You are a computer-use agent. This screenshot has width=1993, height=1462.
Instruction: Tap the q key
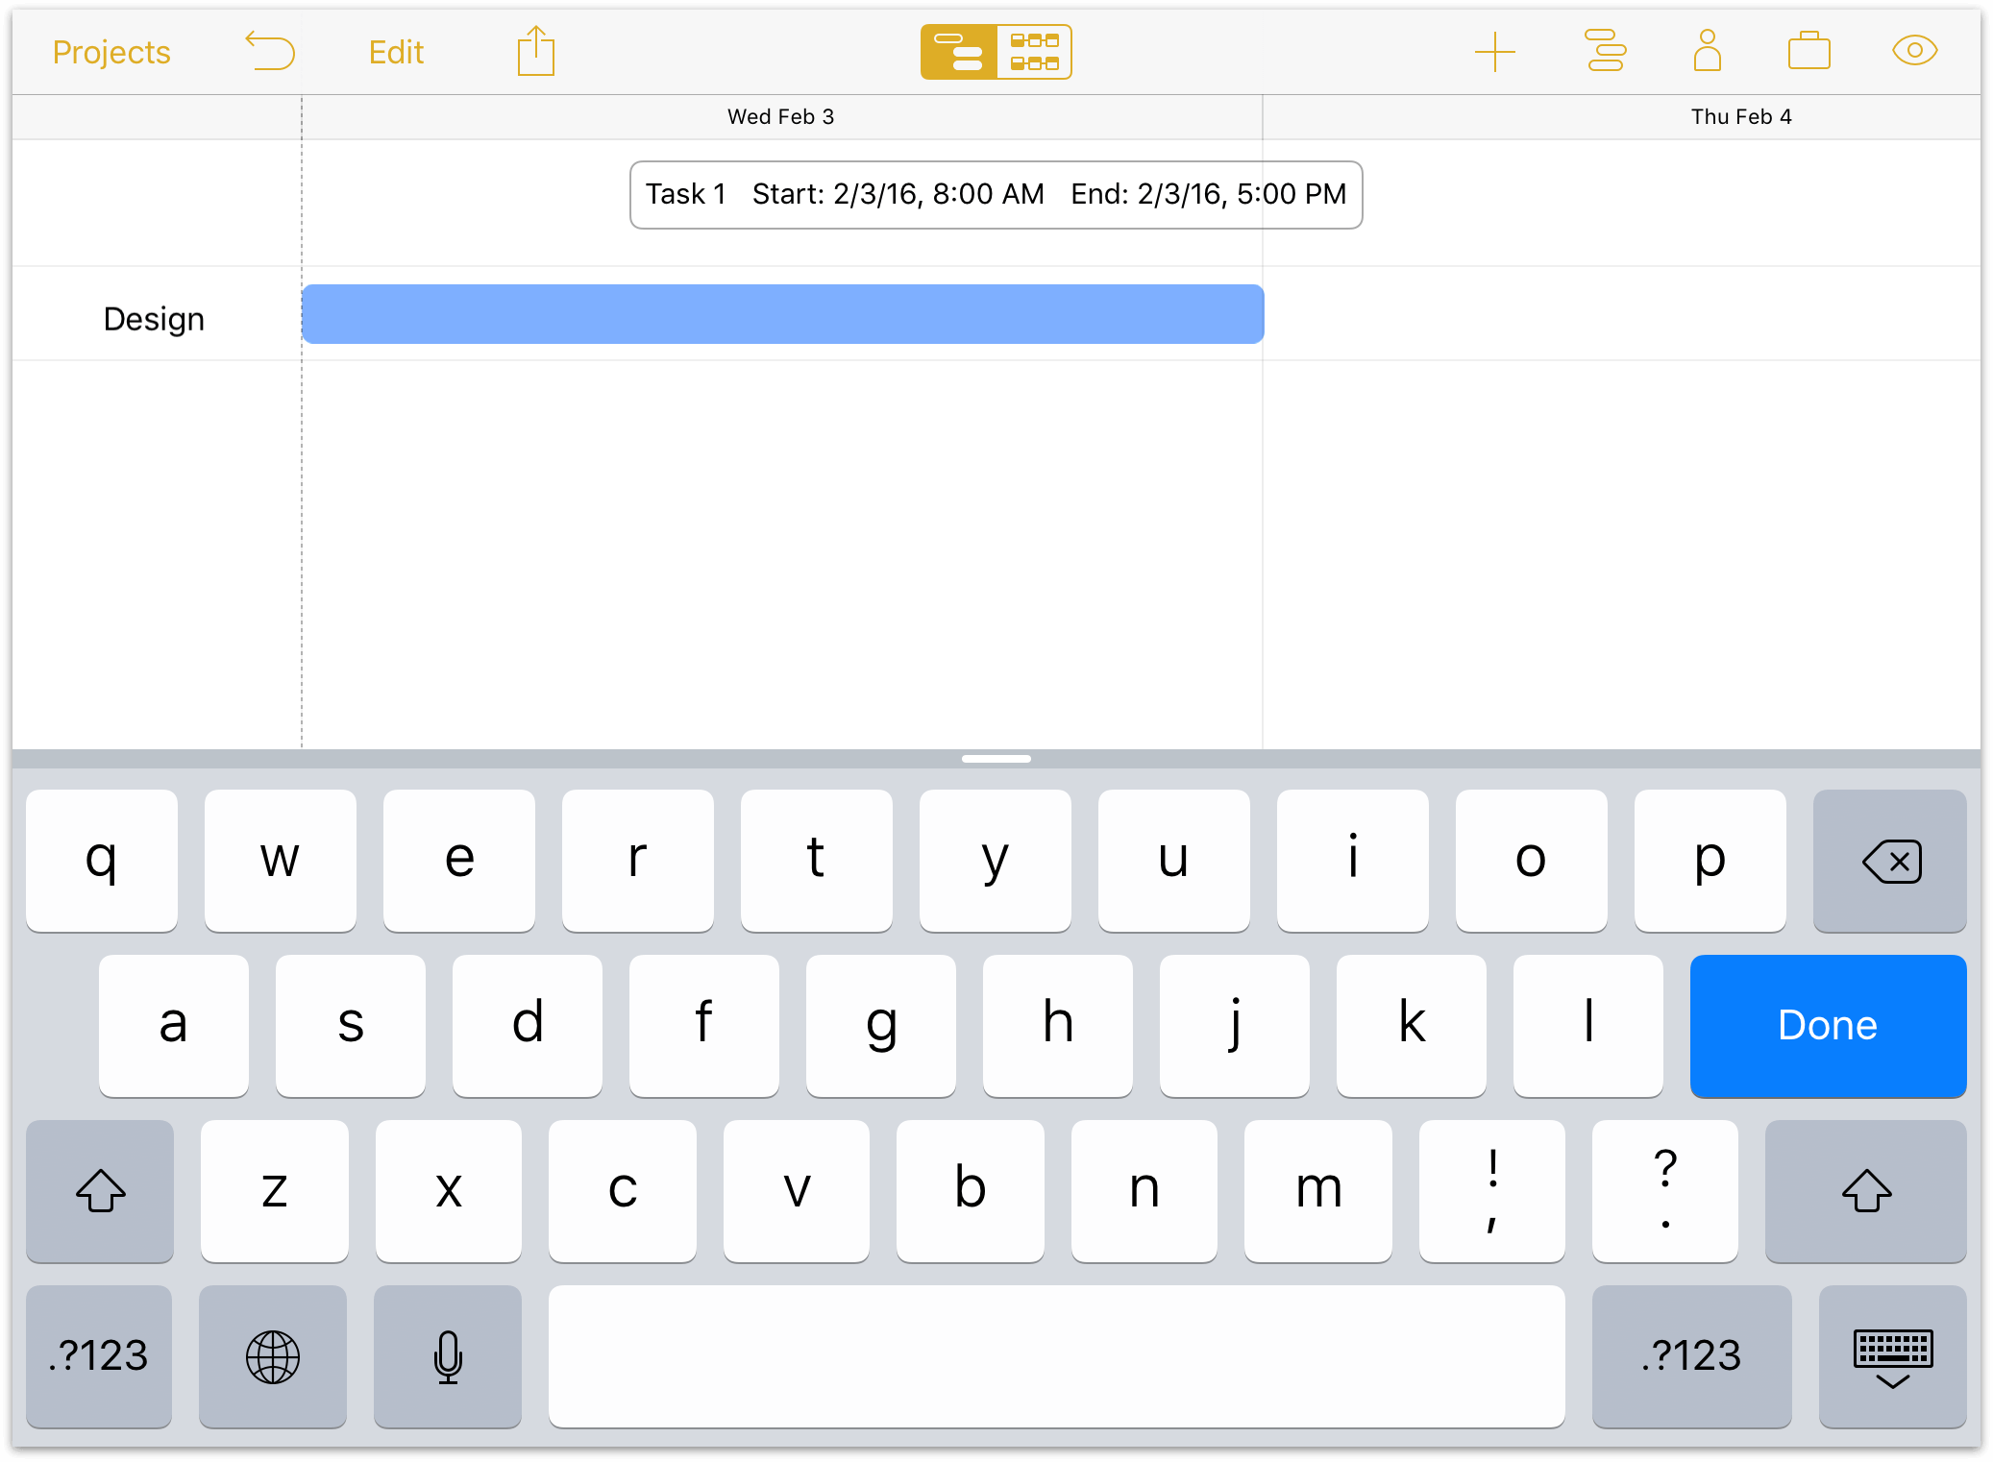click(x=102, y=861)
